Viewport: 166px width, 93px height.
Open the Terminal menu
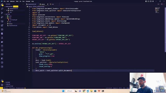point(28,1)
